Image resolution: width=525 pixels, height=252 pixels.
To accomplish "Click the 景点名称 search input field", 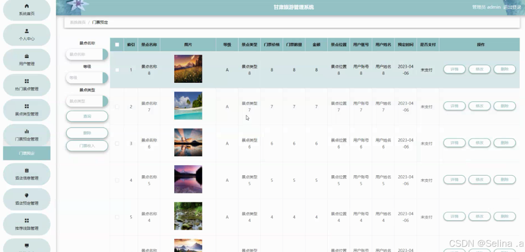I will (x=86, y=54).
